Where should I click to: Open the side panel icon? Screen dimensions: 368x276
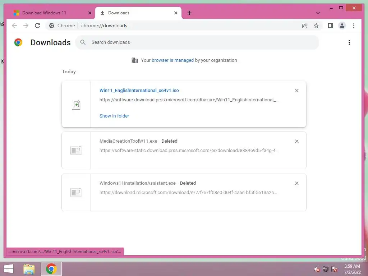[331, 26]
